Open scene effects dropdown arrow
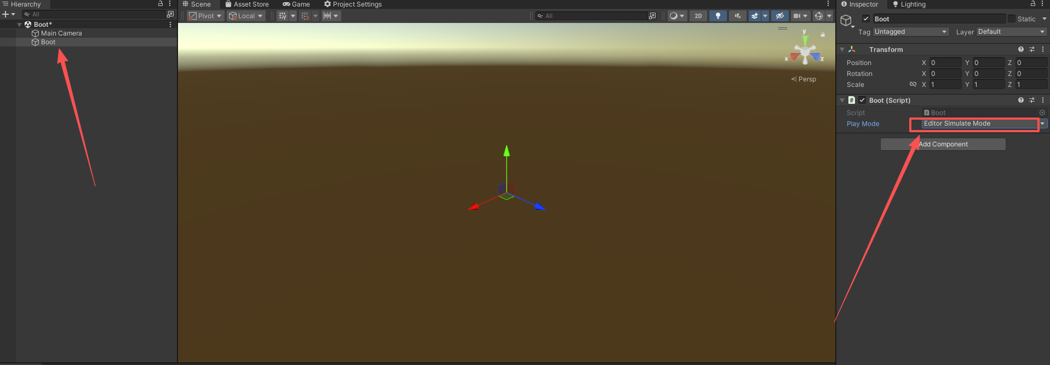The height and width of the screenshot is (365, 1050). point(765,16)
